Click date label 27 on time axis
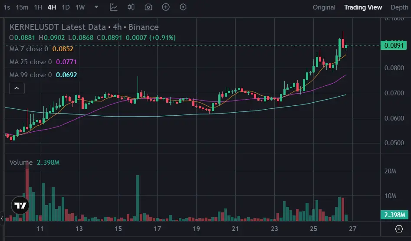 click(352, 229)
